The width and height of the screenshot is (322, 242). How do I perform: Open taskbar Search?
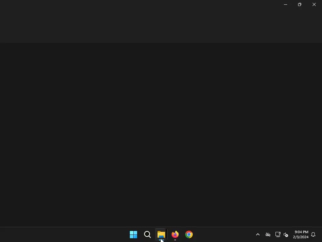[x=147, y=234]
